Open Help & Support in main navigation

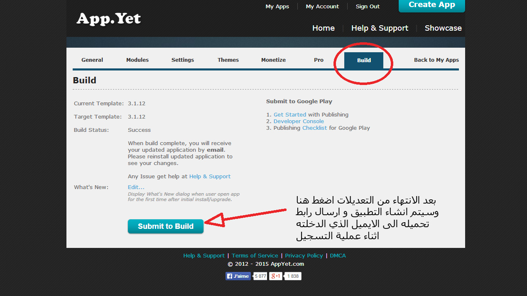[380, 28]
